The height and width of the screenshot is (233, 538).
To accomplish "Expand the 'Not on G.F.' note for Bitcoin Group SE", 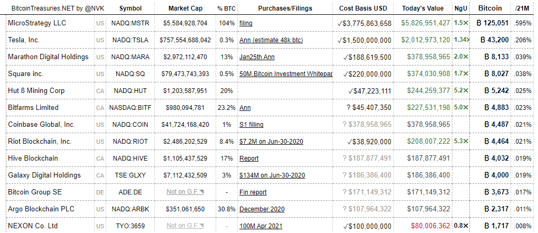I will (x=185, y=192).
